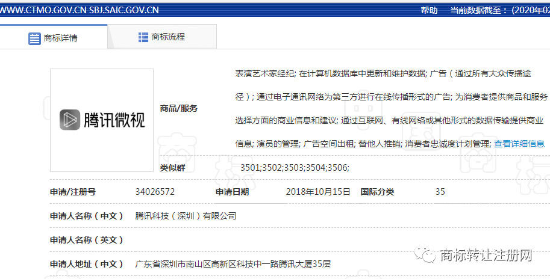Viewport: 550px width, 279px height.
Task: Click the 腾讯微视 play logo icon
Action: coord(69,120)
